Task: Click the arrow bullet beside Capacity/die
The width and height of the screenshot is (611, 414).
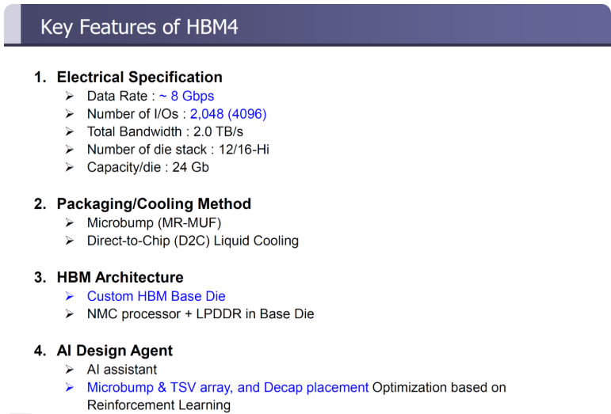Action: [x=70, y=167]
